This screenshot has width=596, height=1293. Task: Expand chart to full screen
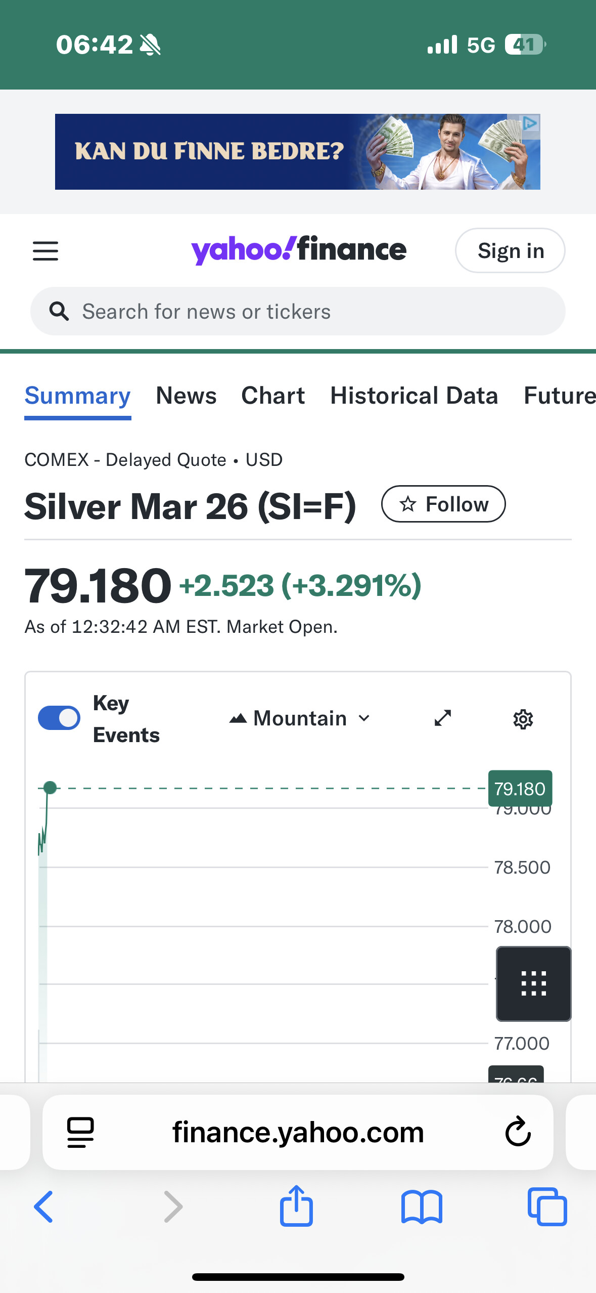(442, 718)
